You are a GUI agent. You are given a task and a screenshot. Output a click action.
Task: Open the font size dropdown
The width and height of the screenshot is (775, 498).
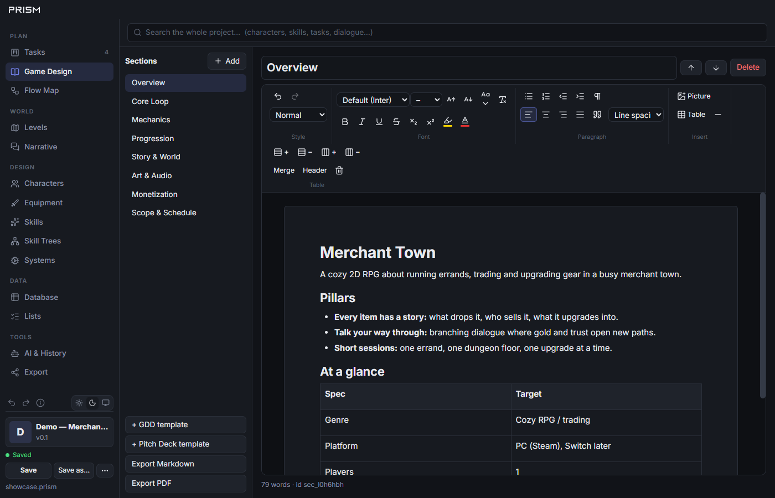426,100
